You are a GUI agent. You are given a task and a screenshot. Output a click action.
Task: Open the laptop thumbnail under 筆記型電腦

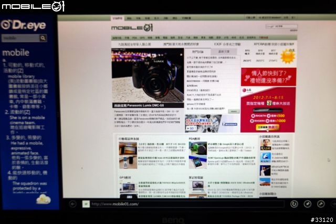198,187
